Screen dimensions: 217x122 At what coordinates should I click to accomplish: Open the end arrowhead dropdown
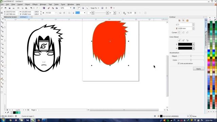point(115,13)
